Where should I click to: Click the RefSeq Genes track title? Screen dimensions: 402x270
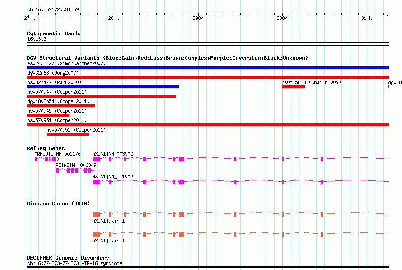(x=46, y=148)
